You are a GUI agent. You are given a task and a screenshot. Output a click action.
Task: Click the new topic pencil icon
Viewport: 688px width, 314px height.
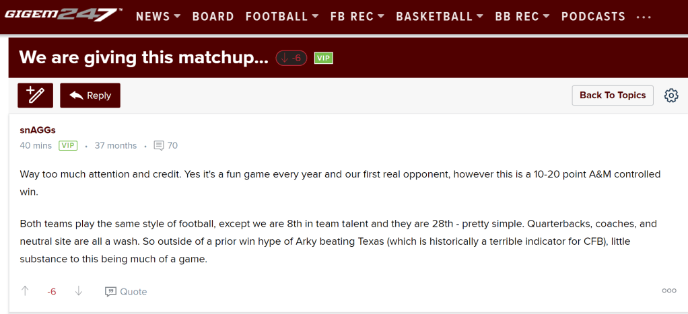35,95
